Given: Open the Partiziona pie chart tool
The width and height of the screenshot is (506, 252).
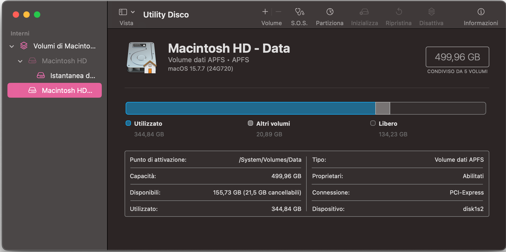Looking at the screenshot, I should click(330, 12).
